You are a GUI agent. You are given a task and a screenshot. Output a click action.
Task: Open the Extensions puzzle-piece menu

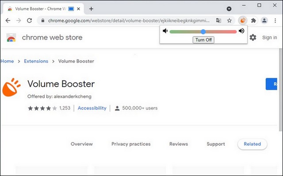pyautogui.click(x=253, y=21)
